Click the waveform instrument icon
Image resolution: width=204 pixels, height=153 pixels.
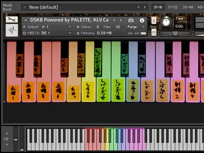pyautogui.click(x=12, y=30)
